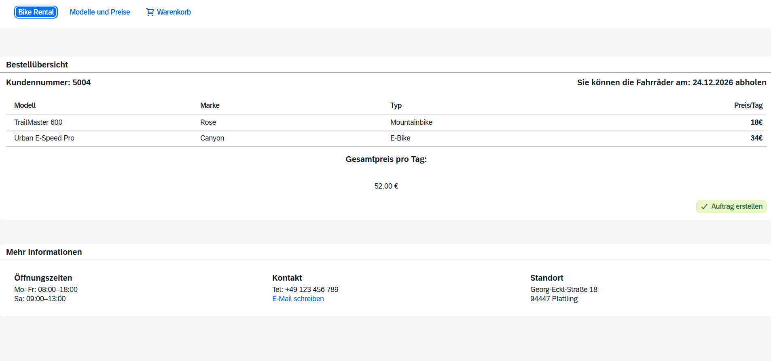Image resolution: width=771 pixels, height=361 pixels.
Task: Click the Georg-Eckl-Straße 18 address
Action: [563, 290]
